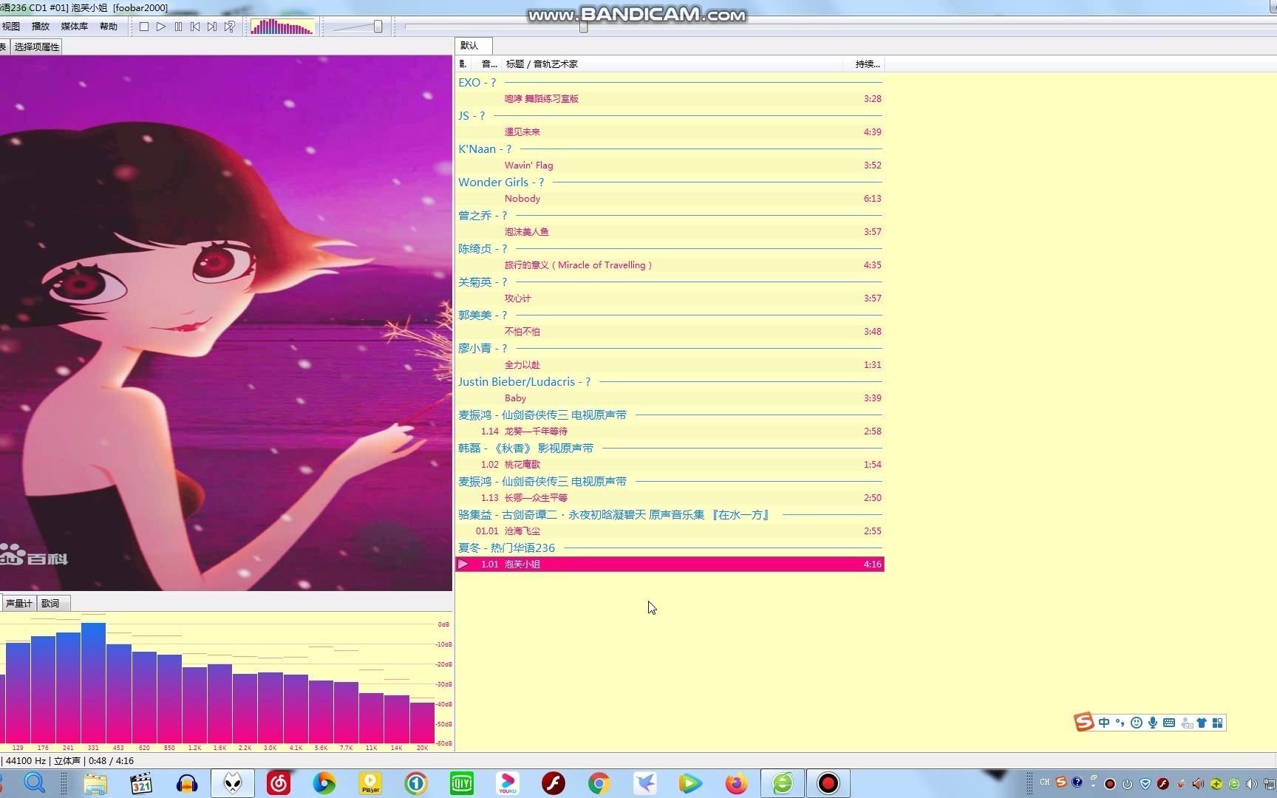Select the track 咆哮 舞蹈练习室版
The height and width of the screenshot is (798, 1277).
point(670,99)
